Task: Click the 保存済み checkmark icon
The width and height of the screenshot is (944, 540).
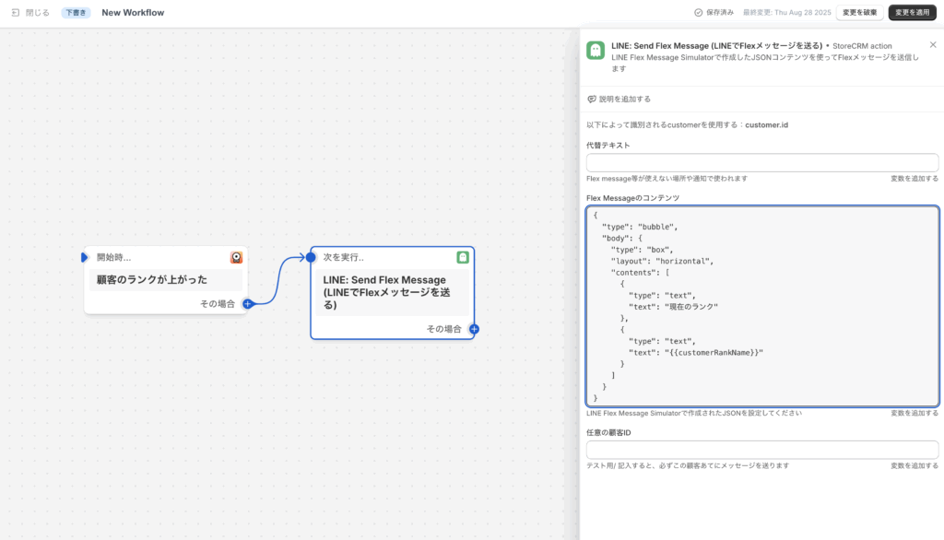Action: click(x=699, y=13)
